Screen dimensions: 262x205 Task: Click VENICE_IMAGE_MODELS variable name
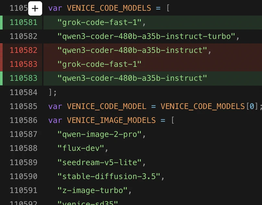click(111, 120)
